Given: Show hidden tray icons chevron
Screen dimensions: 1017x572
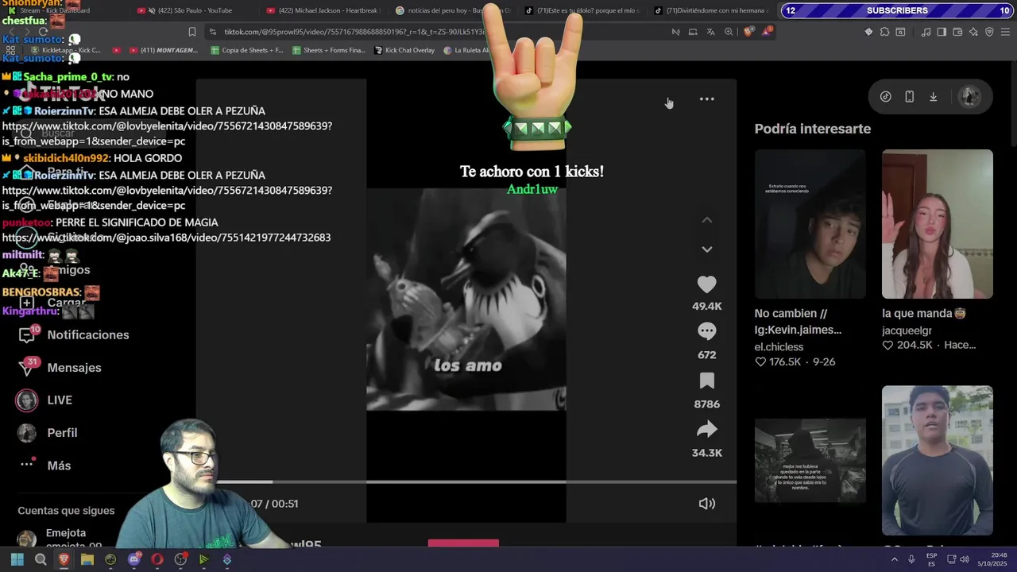Looking at the screenshot, I should [x=895, y=559].
